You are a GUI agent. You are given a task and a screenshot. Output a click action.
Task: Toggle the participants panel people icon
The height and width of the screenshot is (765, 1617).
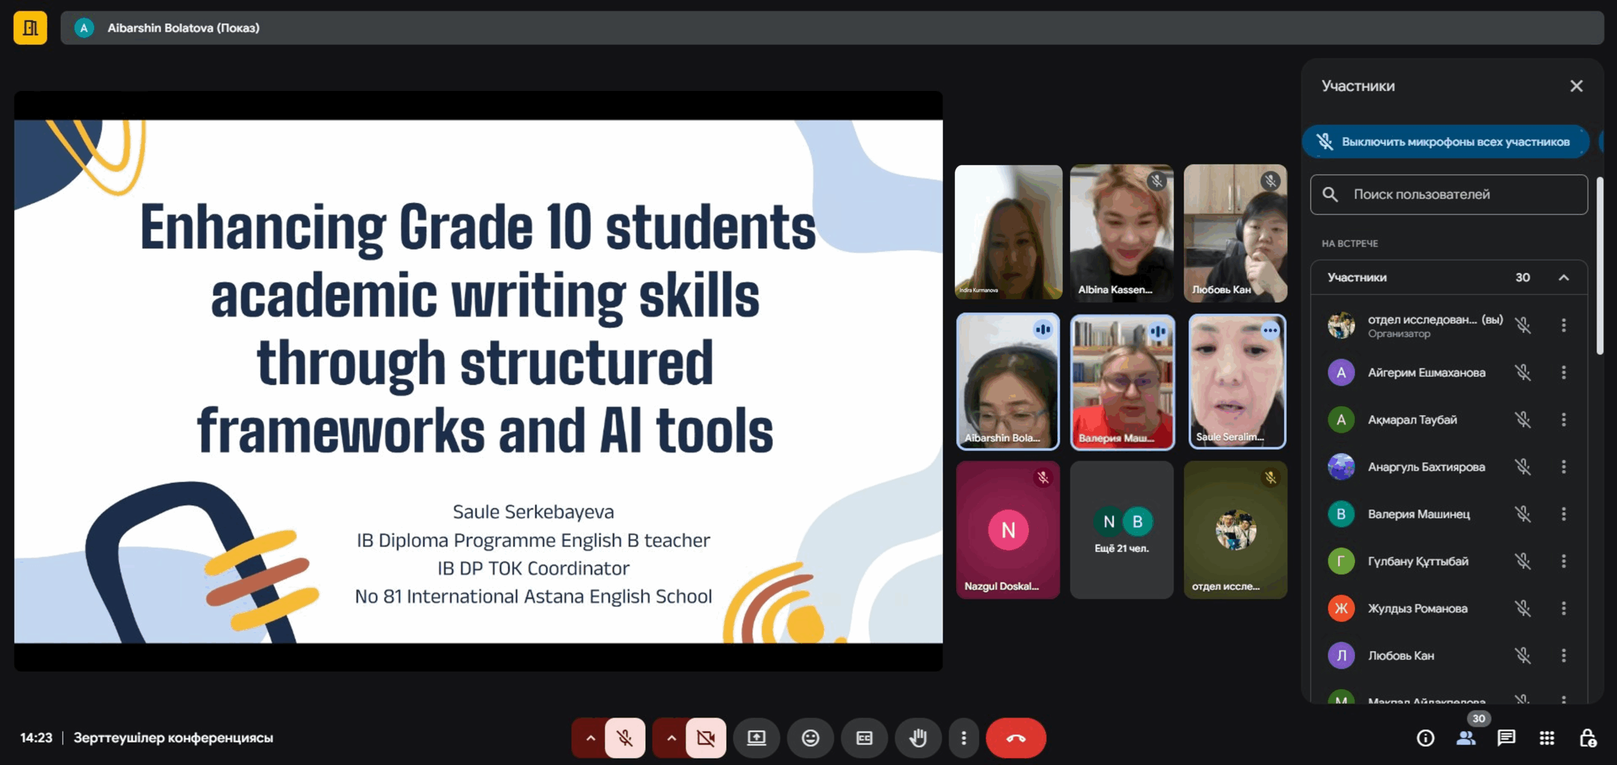tap(1466, 737)
